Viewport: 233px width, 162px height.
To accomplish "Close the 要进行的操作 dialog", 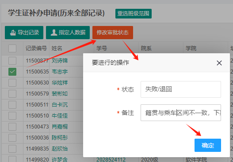I will point(219,63).
